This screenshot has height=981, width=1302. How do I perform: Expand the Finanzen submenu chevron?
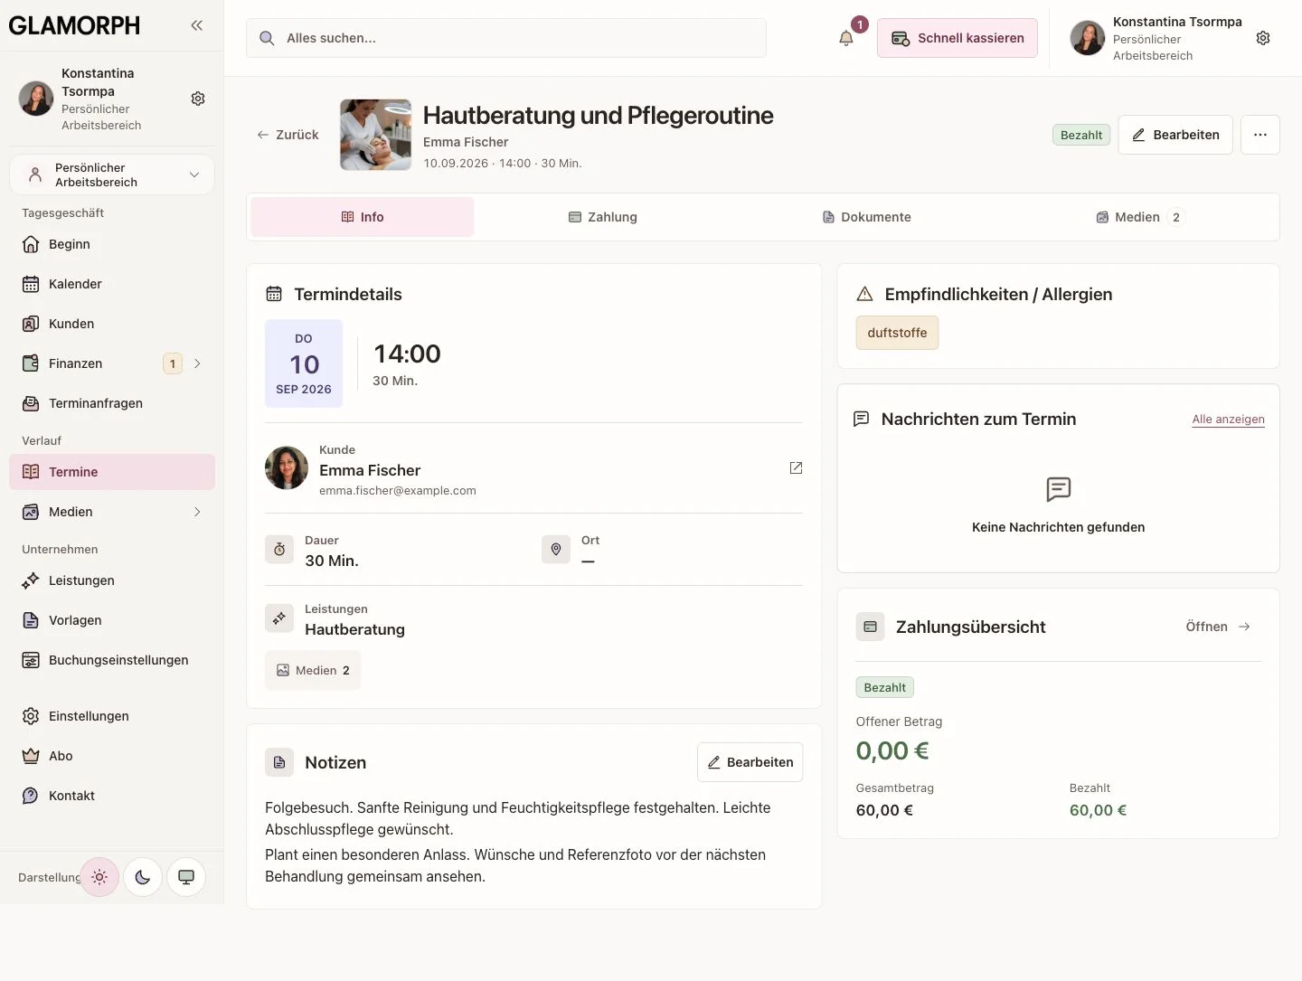pos(197,363)
